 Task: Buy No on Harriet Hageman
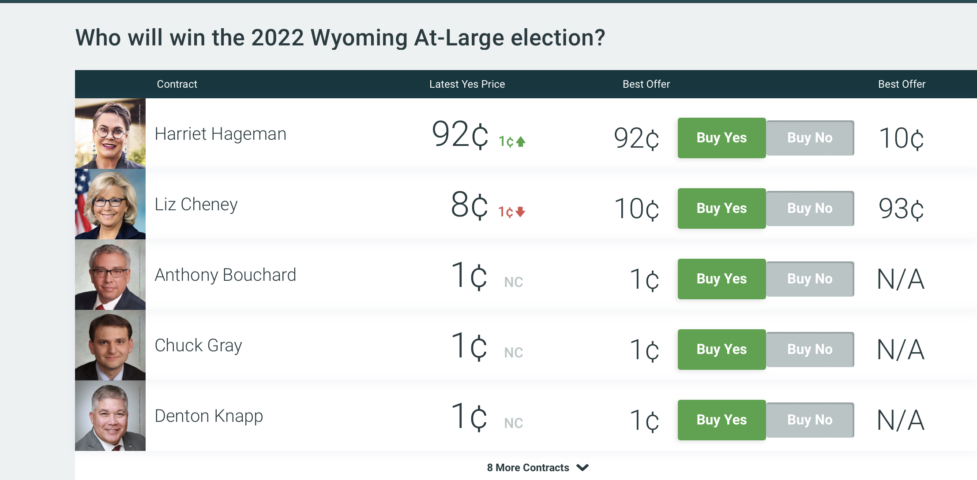pos(810,138)
